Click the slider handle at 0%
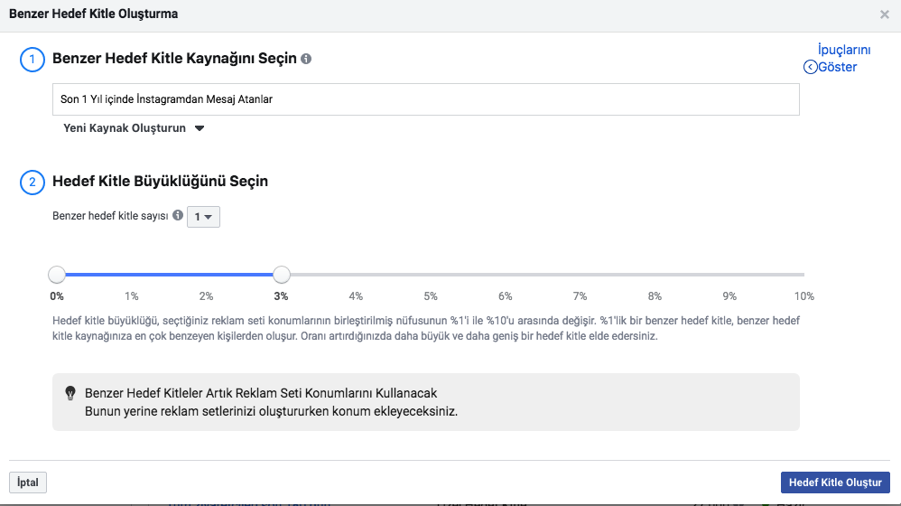Viewport: 901px width, 506px height. (x=57, y=275)
